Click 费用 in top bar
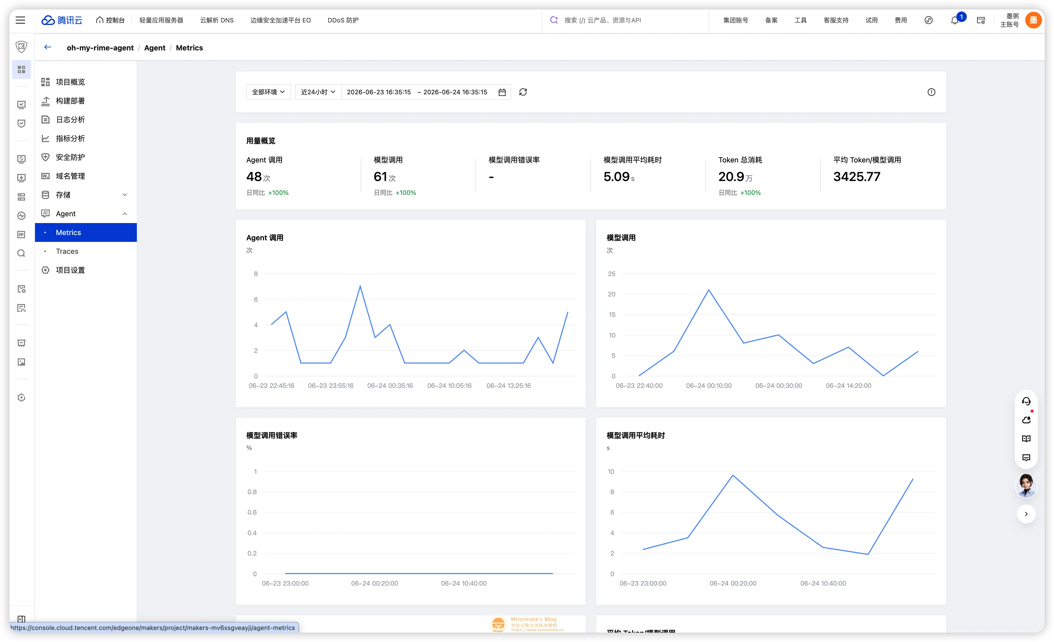The image size is (1054, 642). pyautogui.click(x=900, y=20)
